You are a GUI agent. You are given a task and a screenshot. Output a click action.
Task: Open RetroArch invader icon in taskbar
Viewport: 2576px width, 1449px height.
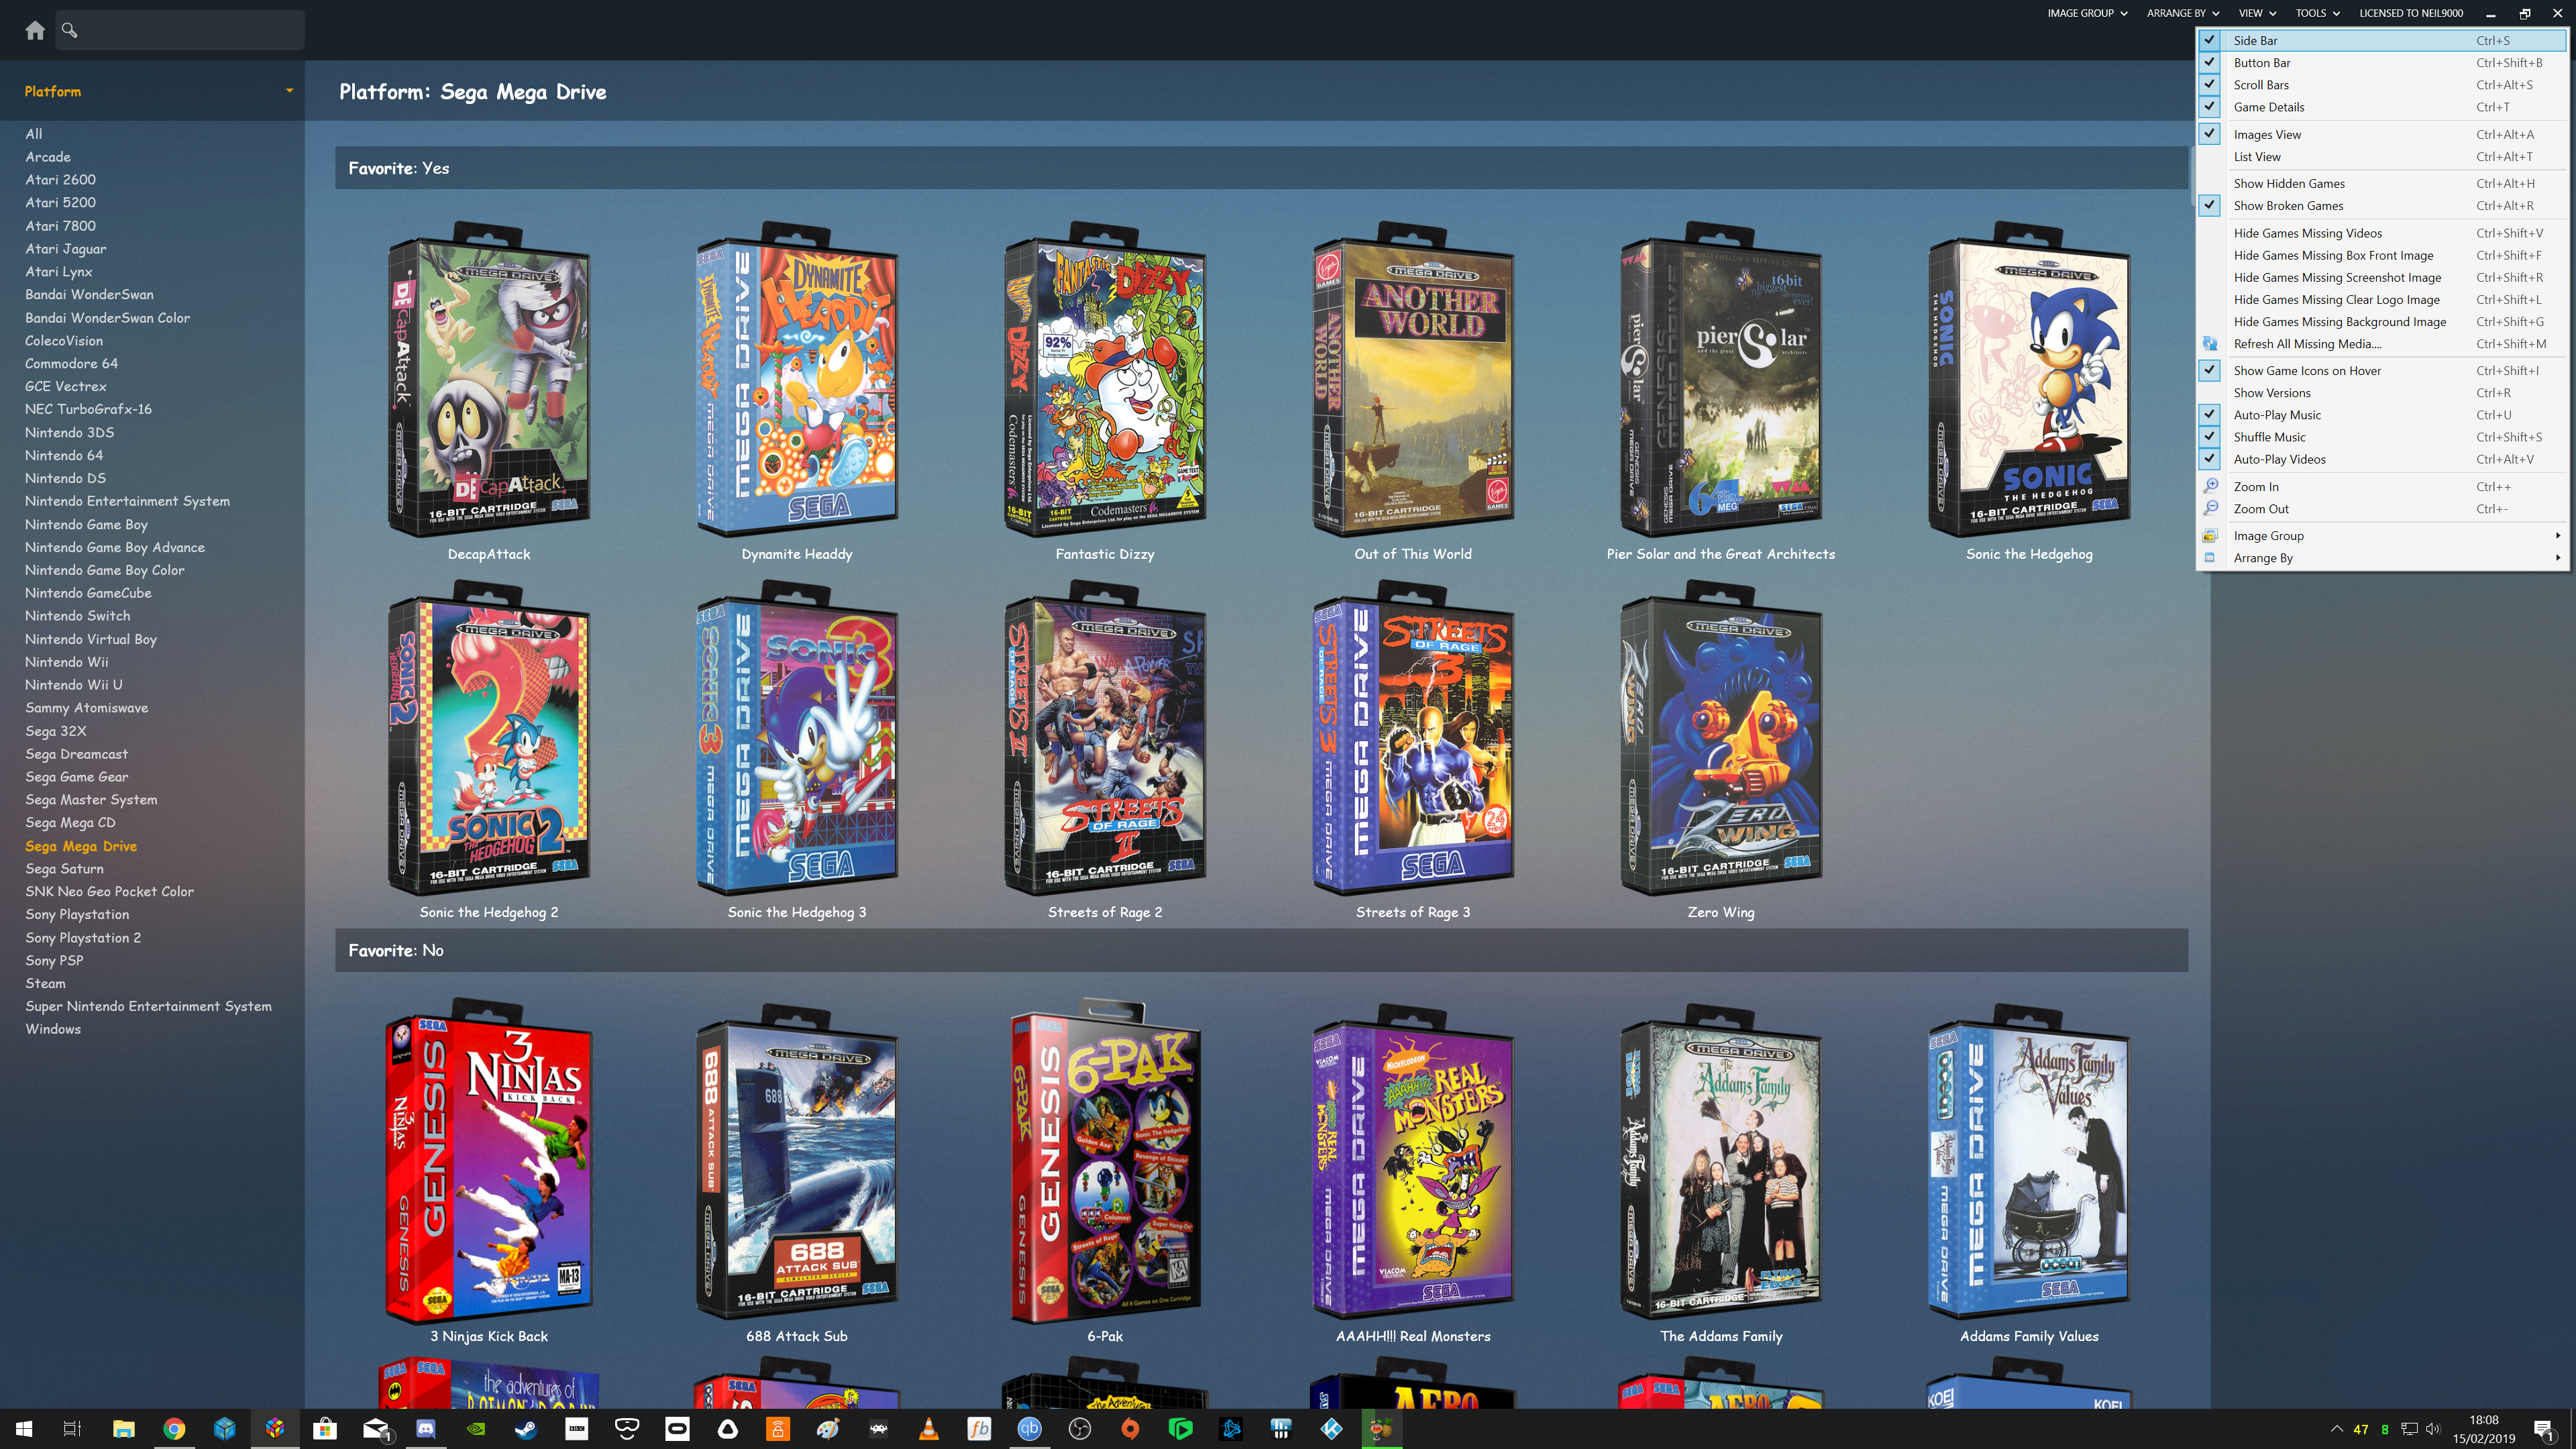click(878, 1429)
